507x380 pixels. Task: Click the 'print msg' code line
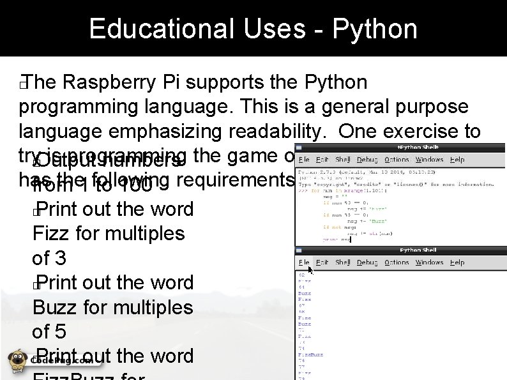click(x=337, y=239)
